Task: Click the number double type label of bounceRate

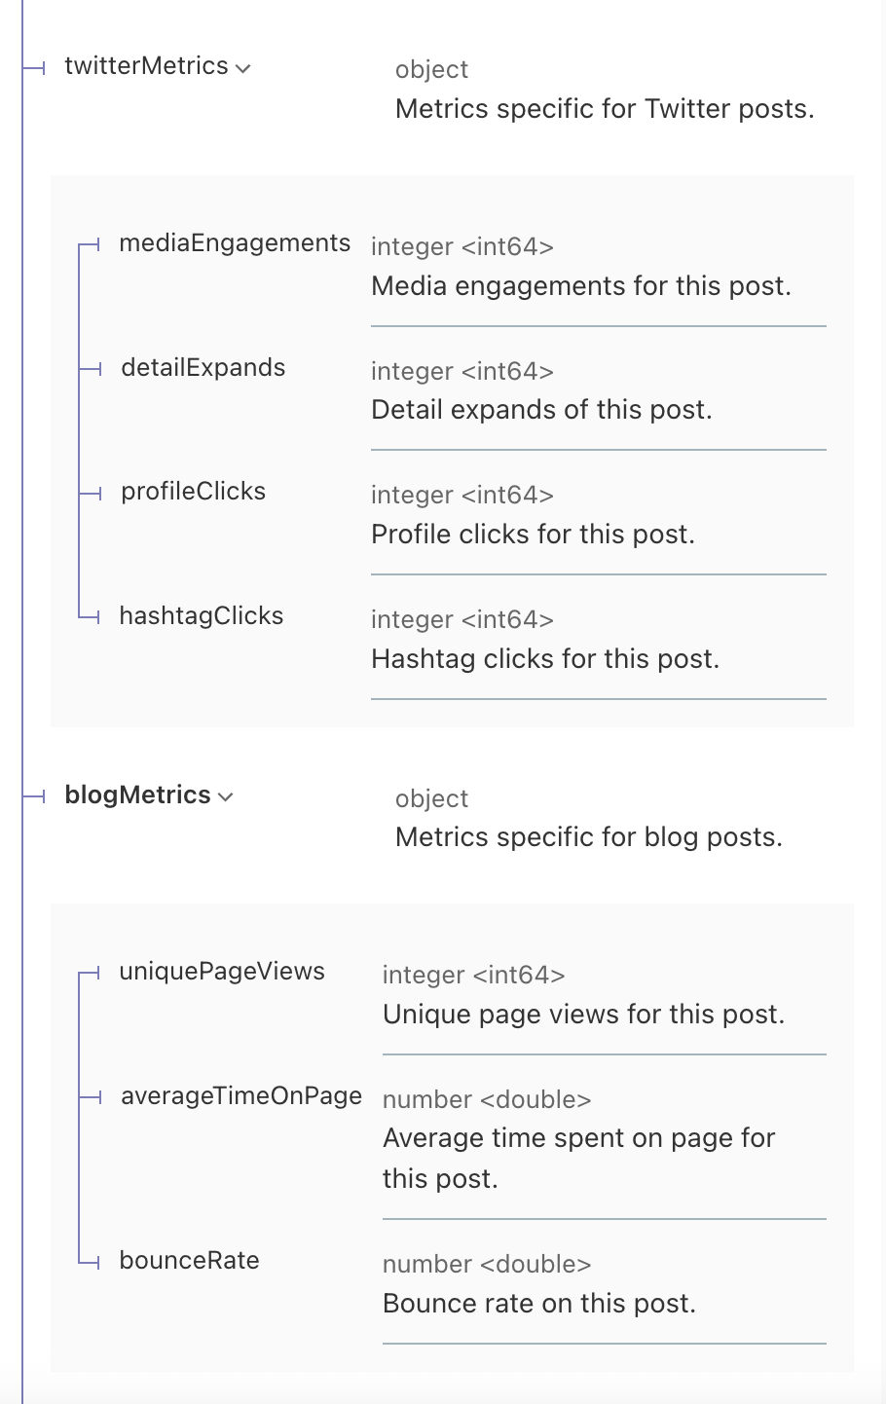Action: [486, 1263]
